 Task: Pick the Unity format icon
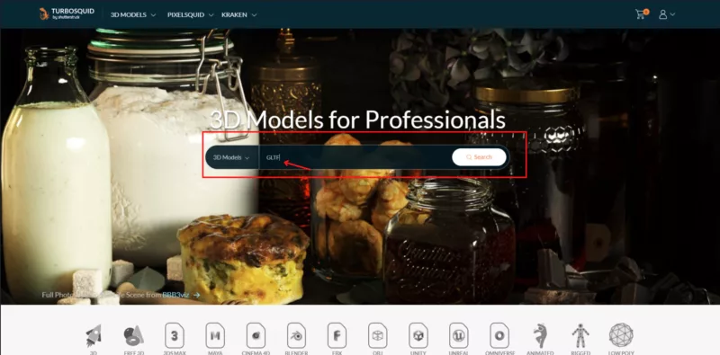(418, 336)
